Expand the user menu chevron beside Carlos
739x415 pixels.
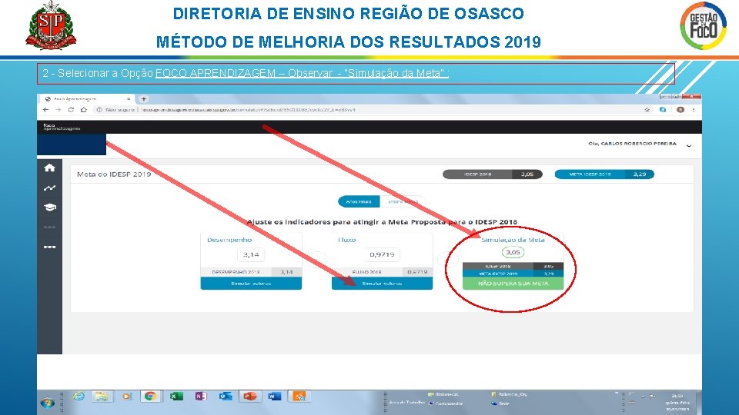point(688,145)
